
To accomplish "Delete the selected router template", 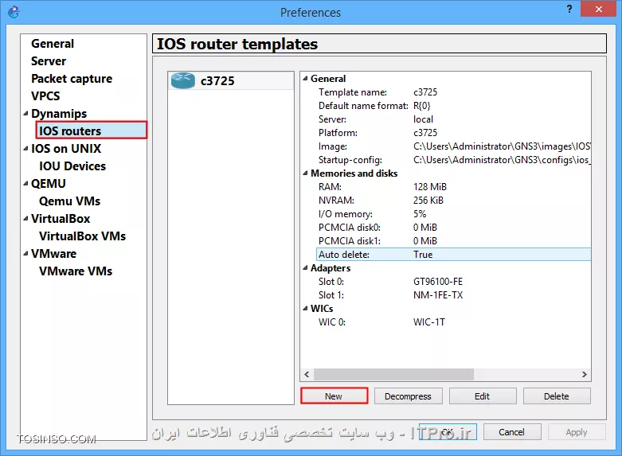I will [x=557, y=396].
